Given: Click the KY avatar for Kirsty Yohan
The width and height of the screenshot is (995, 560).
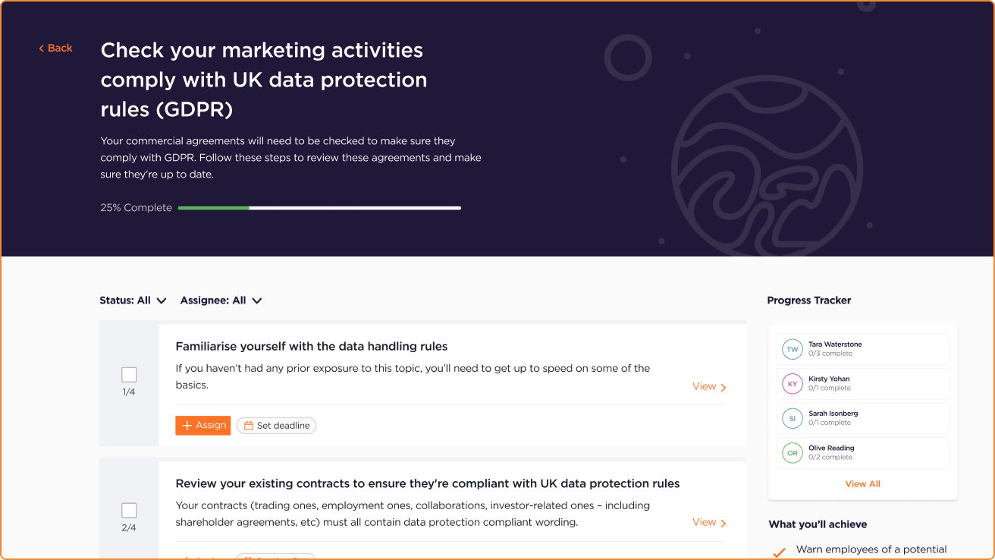Looking at the screenshot, I should (x=793, y=384).
